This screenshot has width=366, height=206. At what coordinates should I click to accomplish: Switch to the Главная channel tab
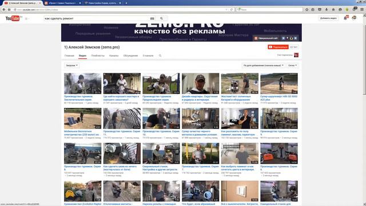click(69, 56)
